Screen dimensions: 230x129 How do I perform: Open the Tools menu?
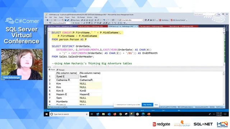[x=73, y=17]
